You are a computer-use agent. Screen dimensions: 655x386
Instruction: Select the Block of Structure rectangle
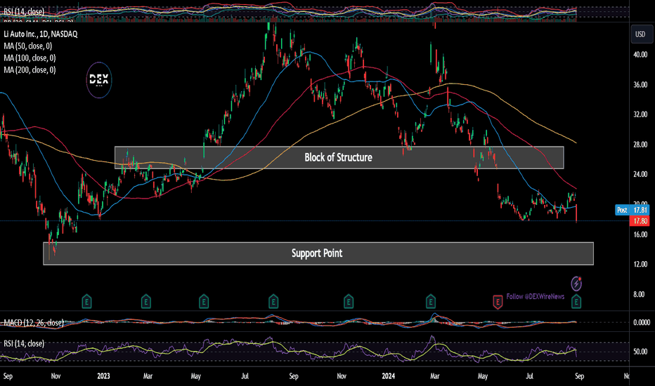(x=339, y=157)
